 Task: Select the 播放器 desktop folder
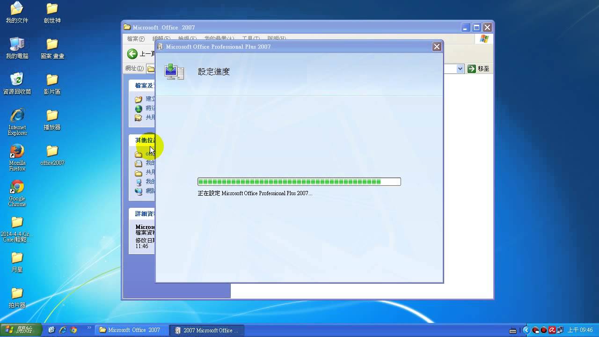coord(52,119)
